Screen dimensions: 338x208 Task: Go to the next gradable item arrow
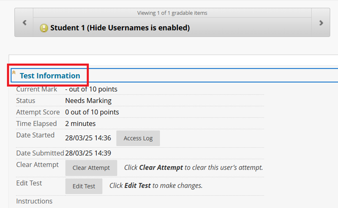(x=321, y=23)
